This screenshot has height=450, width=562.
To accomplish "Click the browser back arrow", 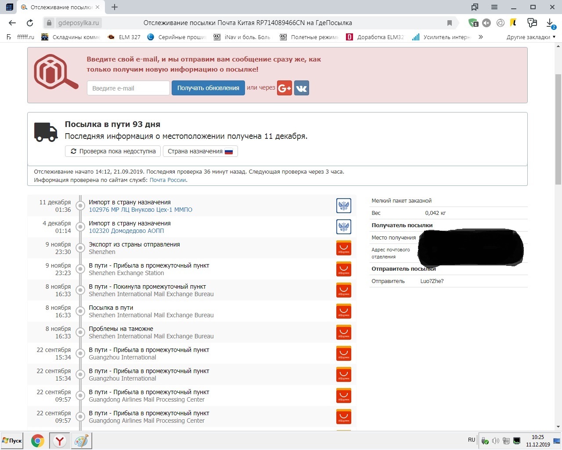I will (x=12, y=23).
